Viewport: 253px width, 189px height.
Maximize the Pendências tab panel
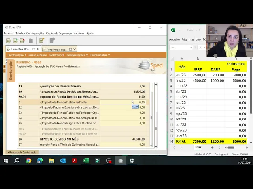(x=70, y=50)
